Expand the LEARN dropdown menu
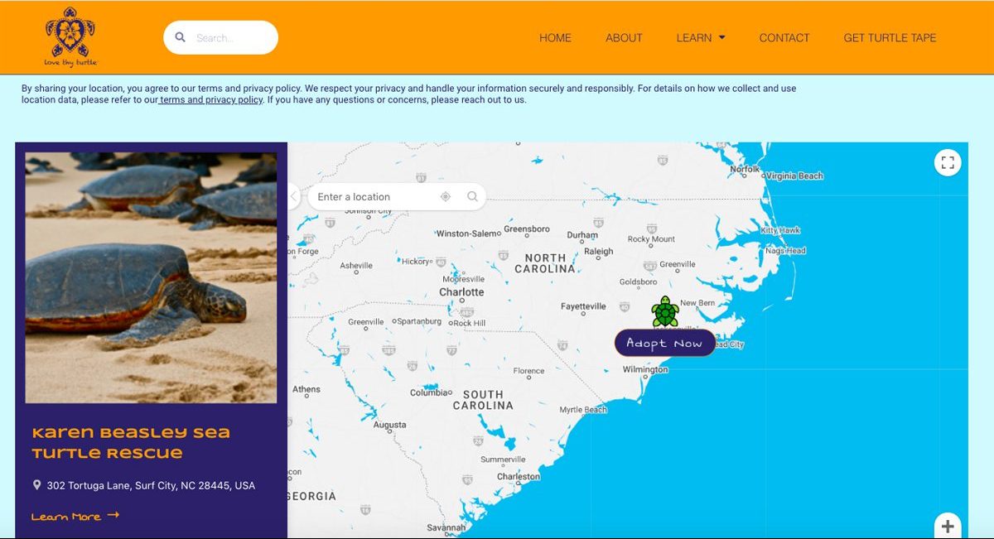Image resolution: width=994 pixels, height=539 pixels. point(701,37)
